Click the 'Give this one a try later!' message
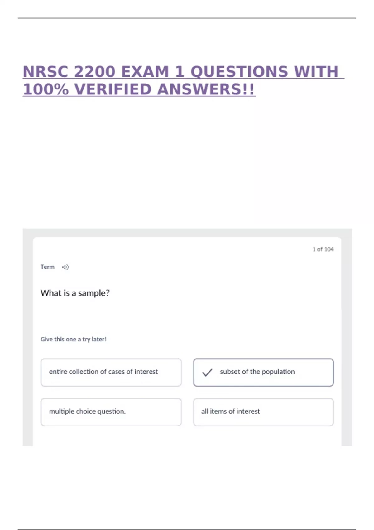The image size is (374, 530). pyautogui.click(x=74, y=339)
